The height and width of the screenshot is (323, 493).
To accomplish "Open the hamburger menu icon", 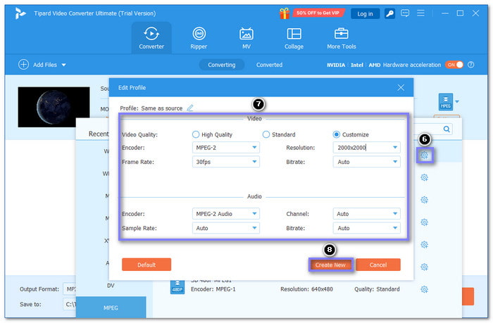I will [x=420, y=13].
